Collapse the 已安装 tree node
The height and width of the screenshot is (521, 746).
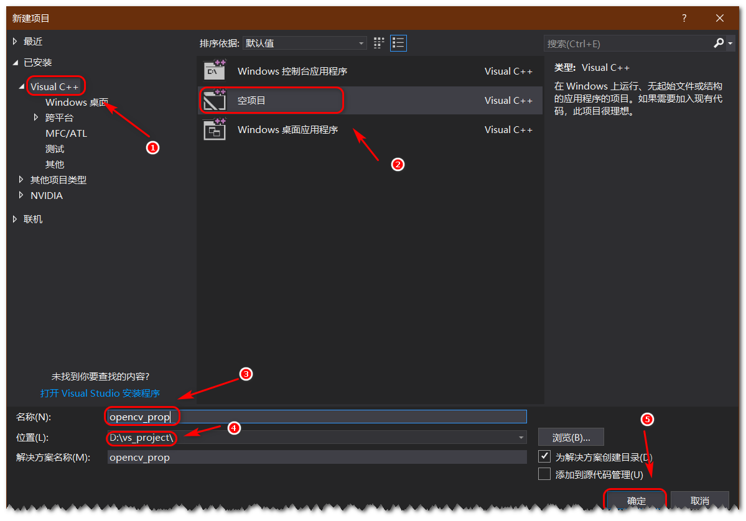click(15, 62)
